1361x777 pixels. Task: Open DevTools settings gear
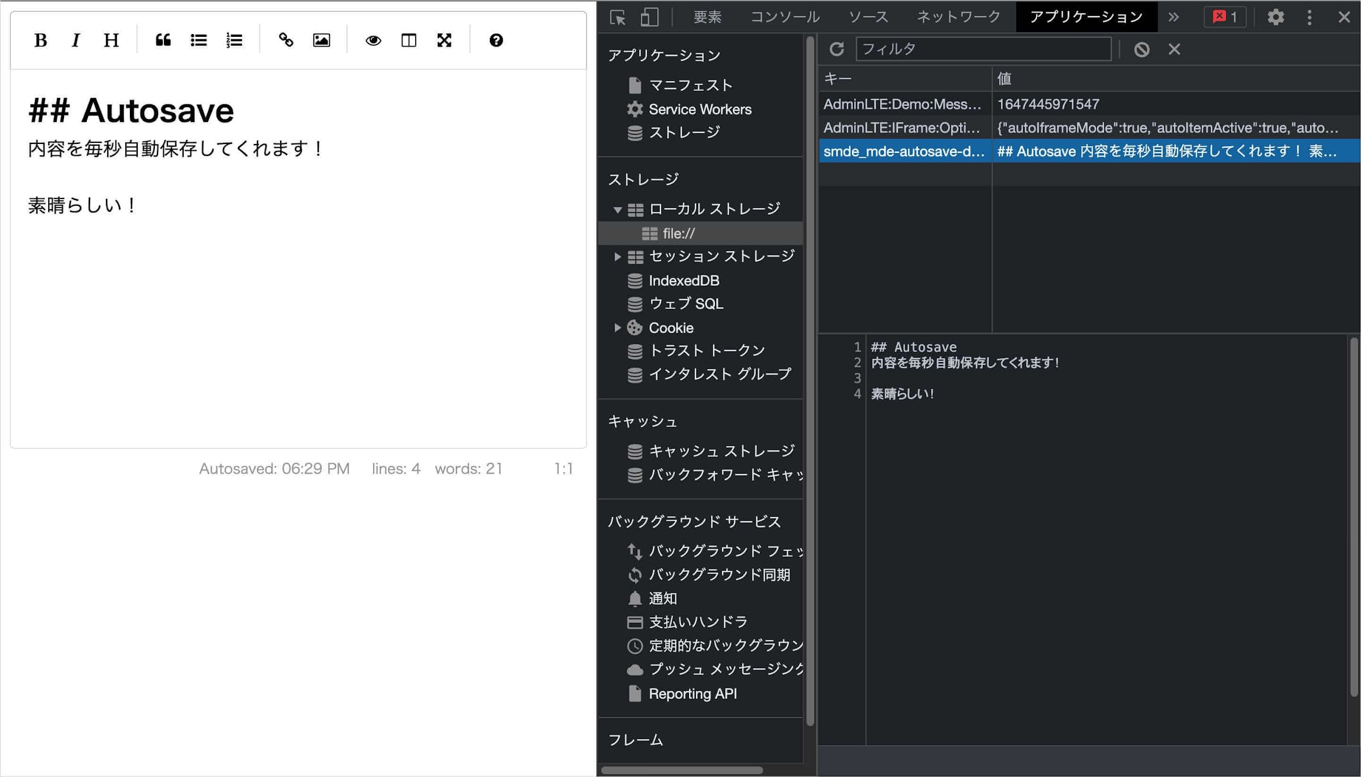tap(1275, 17)
